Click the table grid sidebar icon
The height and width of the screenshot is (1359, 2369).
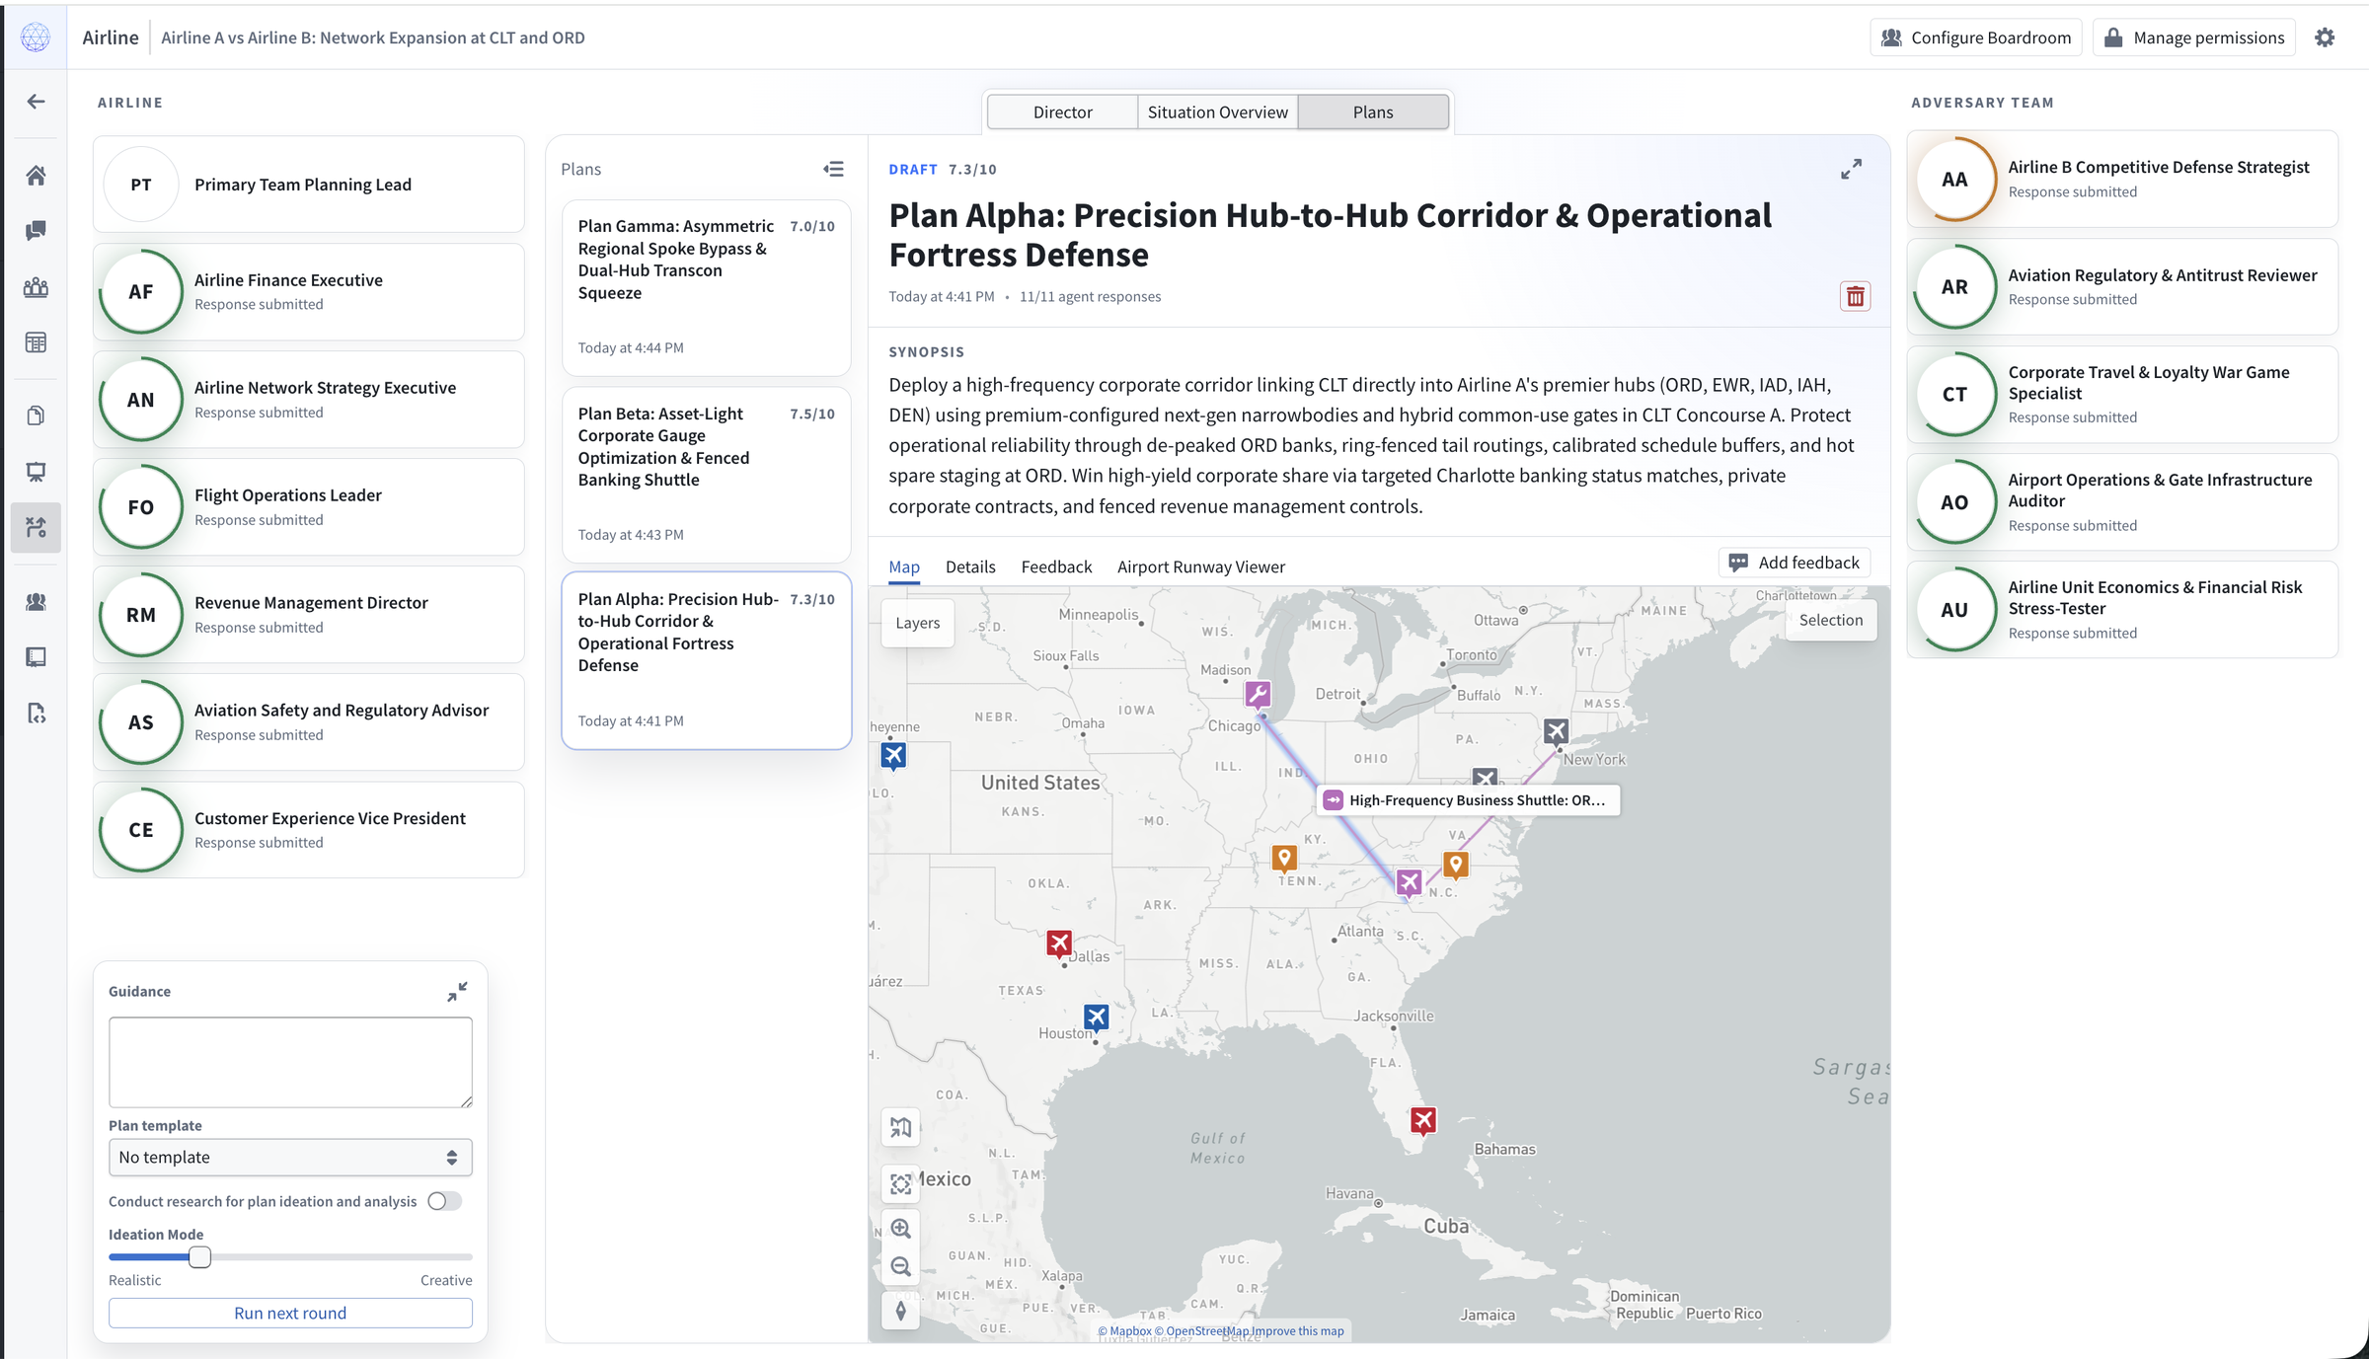click(36, 342)
